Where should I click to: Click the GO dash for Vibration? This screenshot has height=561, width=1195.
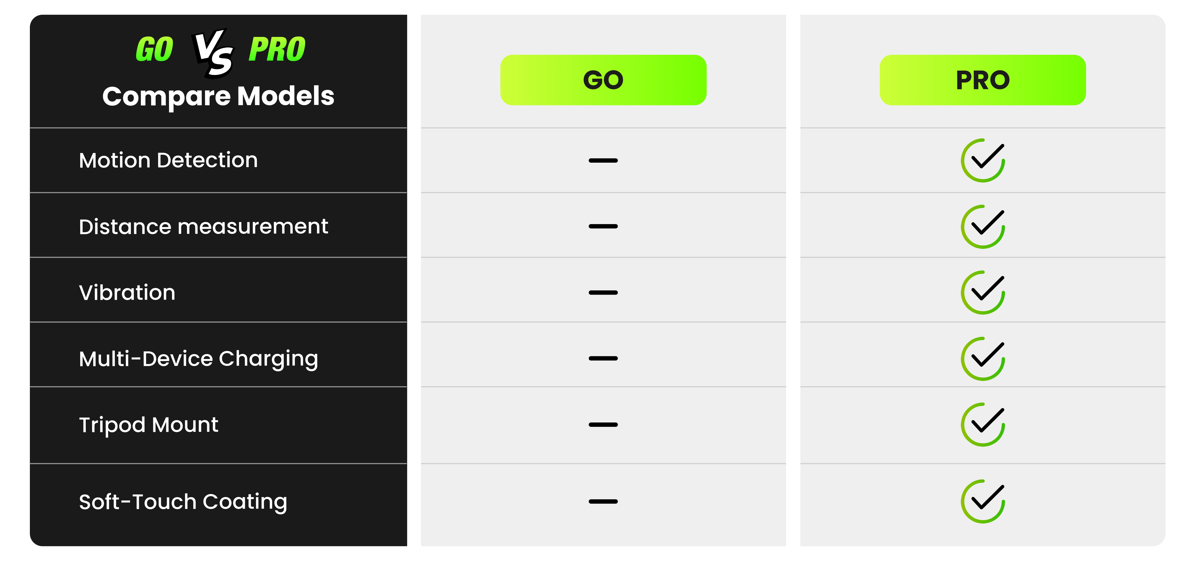click(603, 293)
